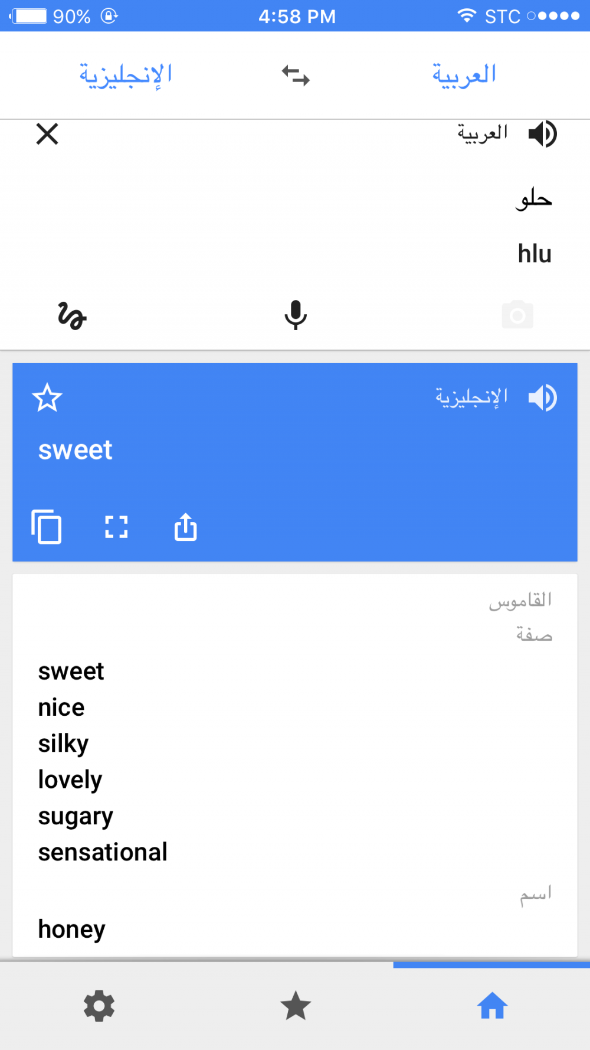
Task: Play English translation audio
Action: (542, 397)
